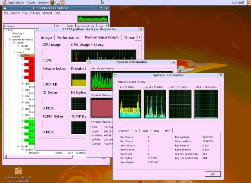
Task: Open the Process menu
Action: [35, 13]
